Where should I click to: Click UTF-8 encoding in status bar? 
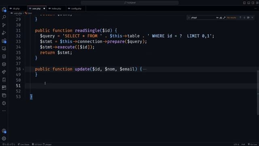click(236, 144)
